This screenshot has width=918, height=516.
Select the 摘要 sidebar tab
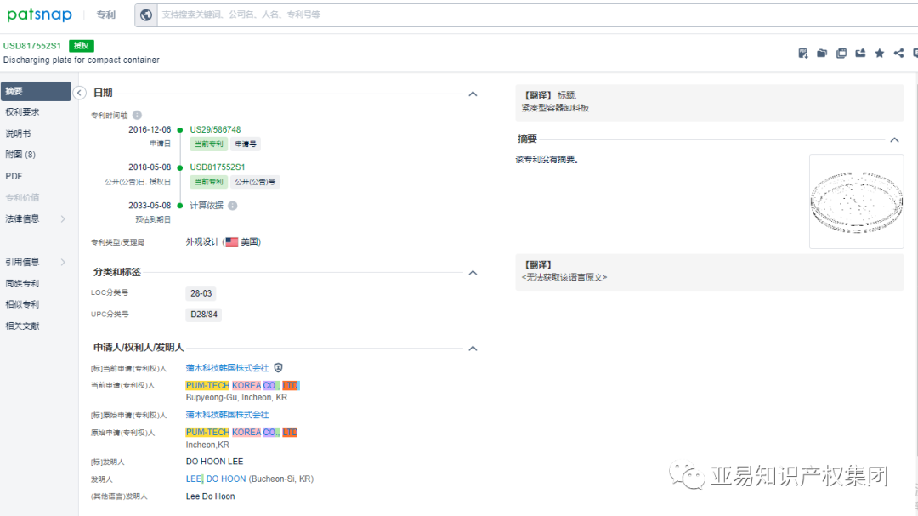(x=36, y=91)
